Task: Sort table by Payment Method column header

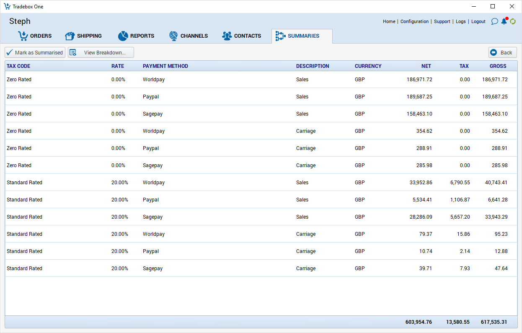Action: click(165, 66)
